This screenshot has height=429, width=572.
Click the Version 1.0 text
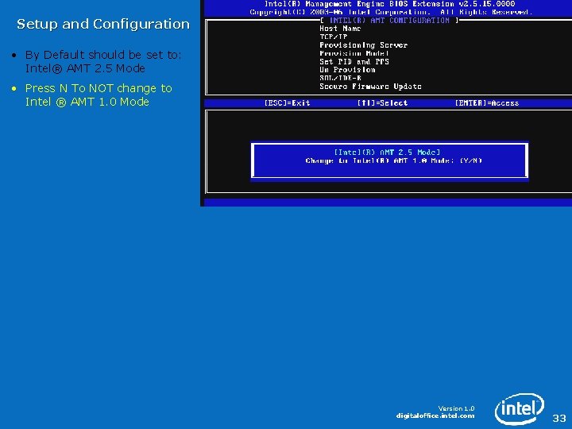456,408
